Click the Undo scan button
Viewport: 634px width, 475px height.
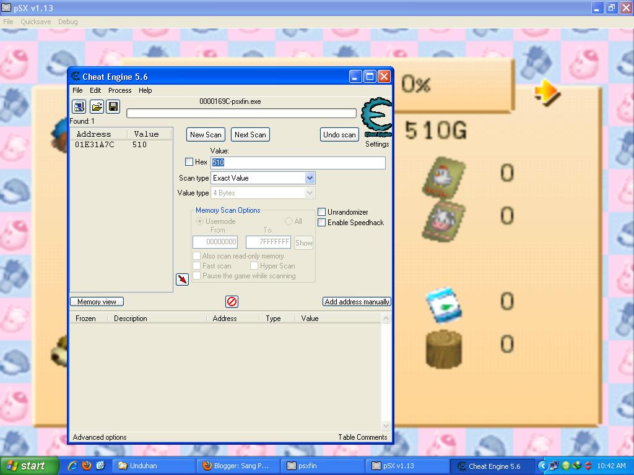coord(339,134)
